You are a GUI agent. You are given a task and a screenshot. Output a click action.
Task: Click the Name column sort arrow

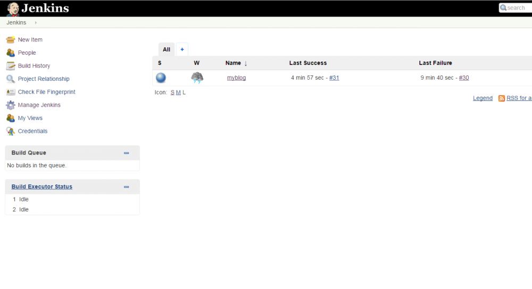pyautogui.click(x=246, y=63)
